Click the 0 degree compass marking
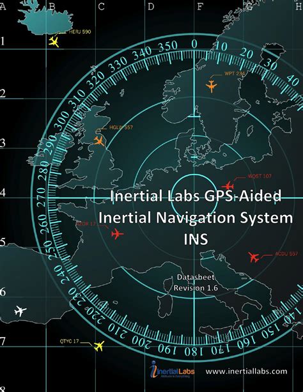Viewport: 303px width, 392px height. (194, 44)
